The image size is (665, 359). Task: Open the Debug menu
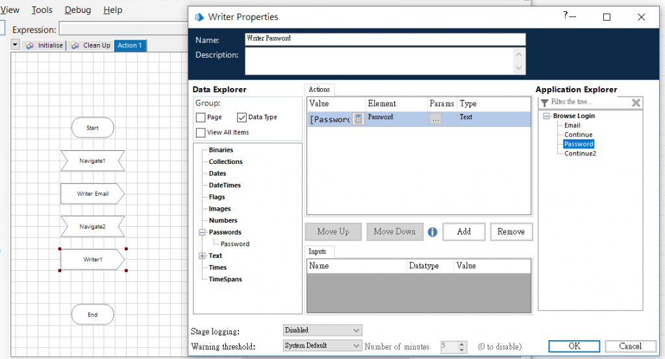pyautogui.click(x=78, y=10)
